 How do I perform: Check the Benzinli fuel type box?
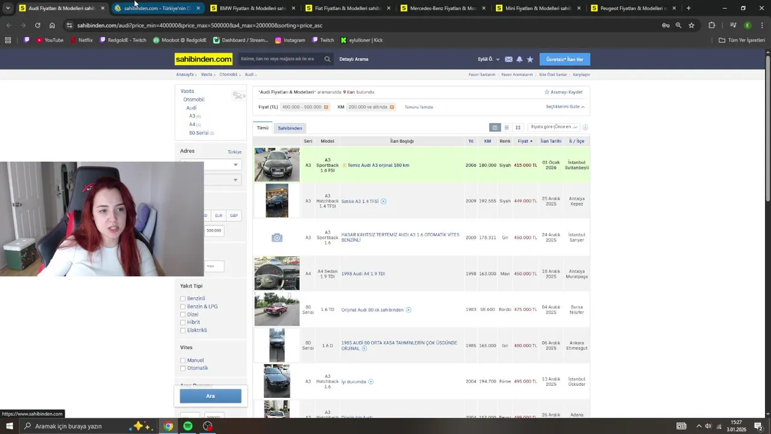(x=183, y=298)
